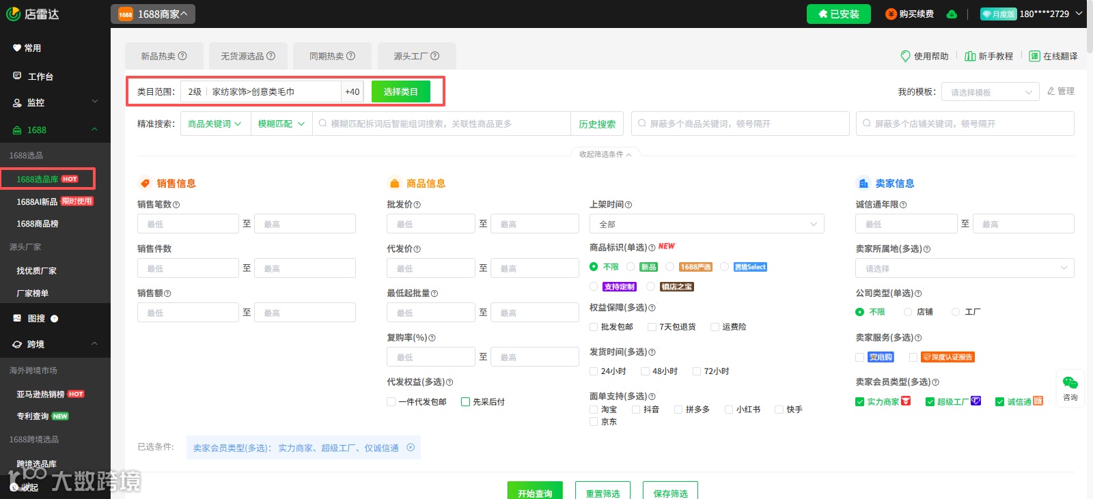Click the 销售笔数 最低 input
Screen dimensions: 1093x499
pos(189,224)
